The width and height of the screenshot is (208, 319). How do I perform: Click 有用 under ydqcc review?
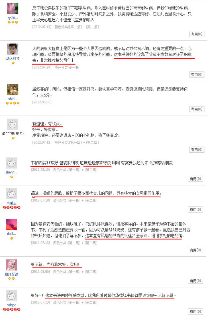click(195, 311)
